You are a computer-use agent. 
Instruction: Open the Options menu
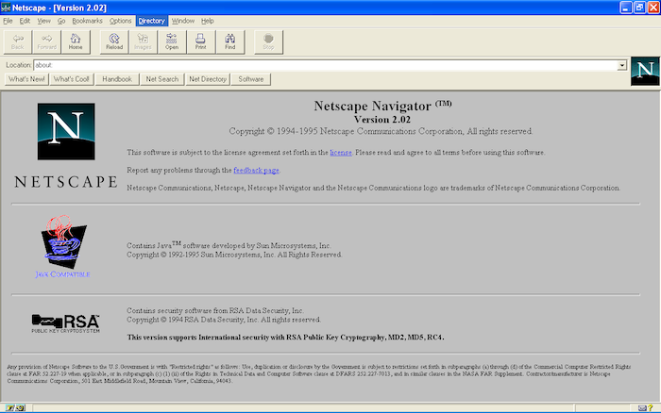[121, 21]
